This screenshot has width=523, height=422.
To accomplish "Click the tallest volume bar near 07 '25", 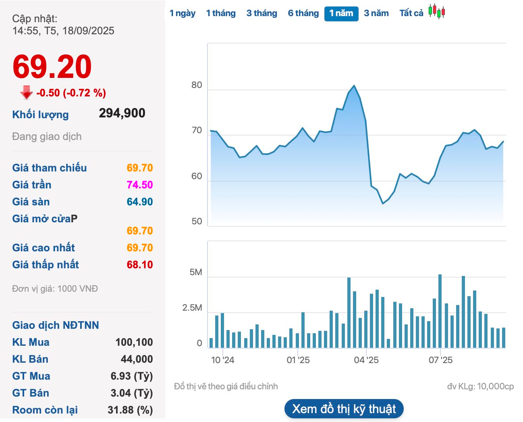I will [x=440, y=311].
